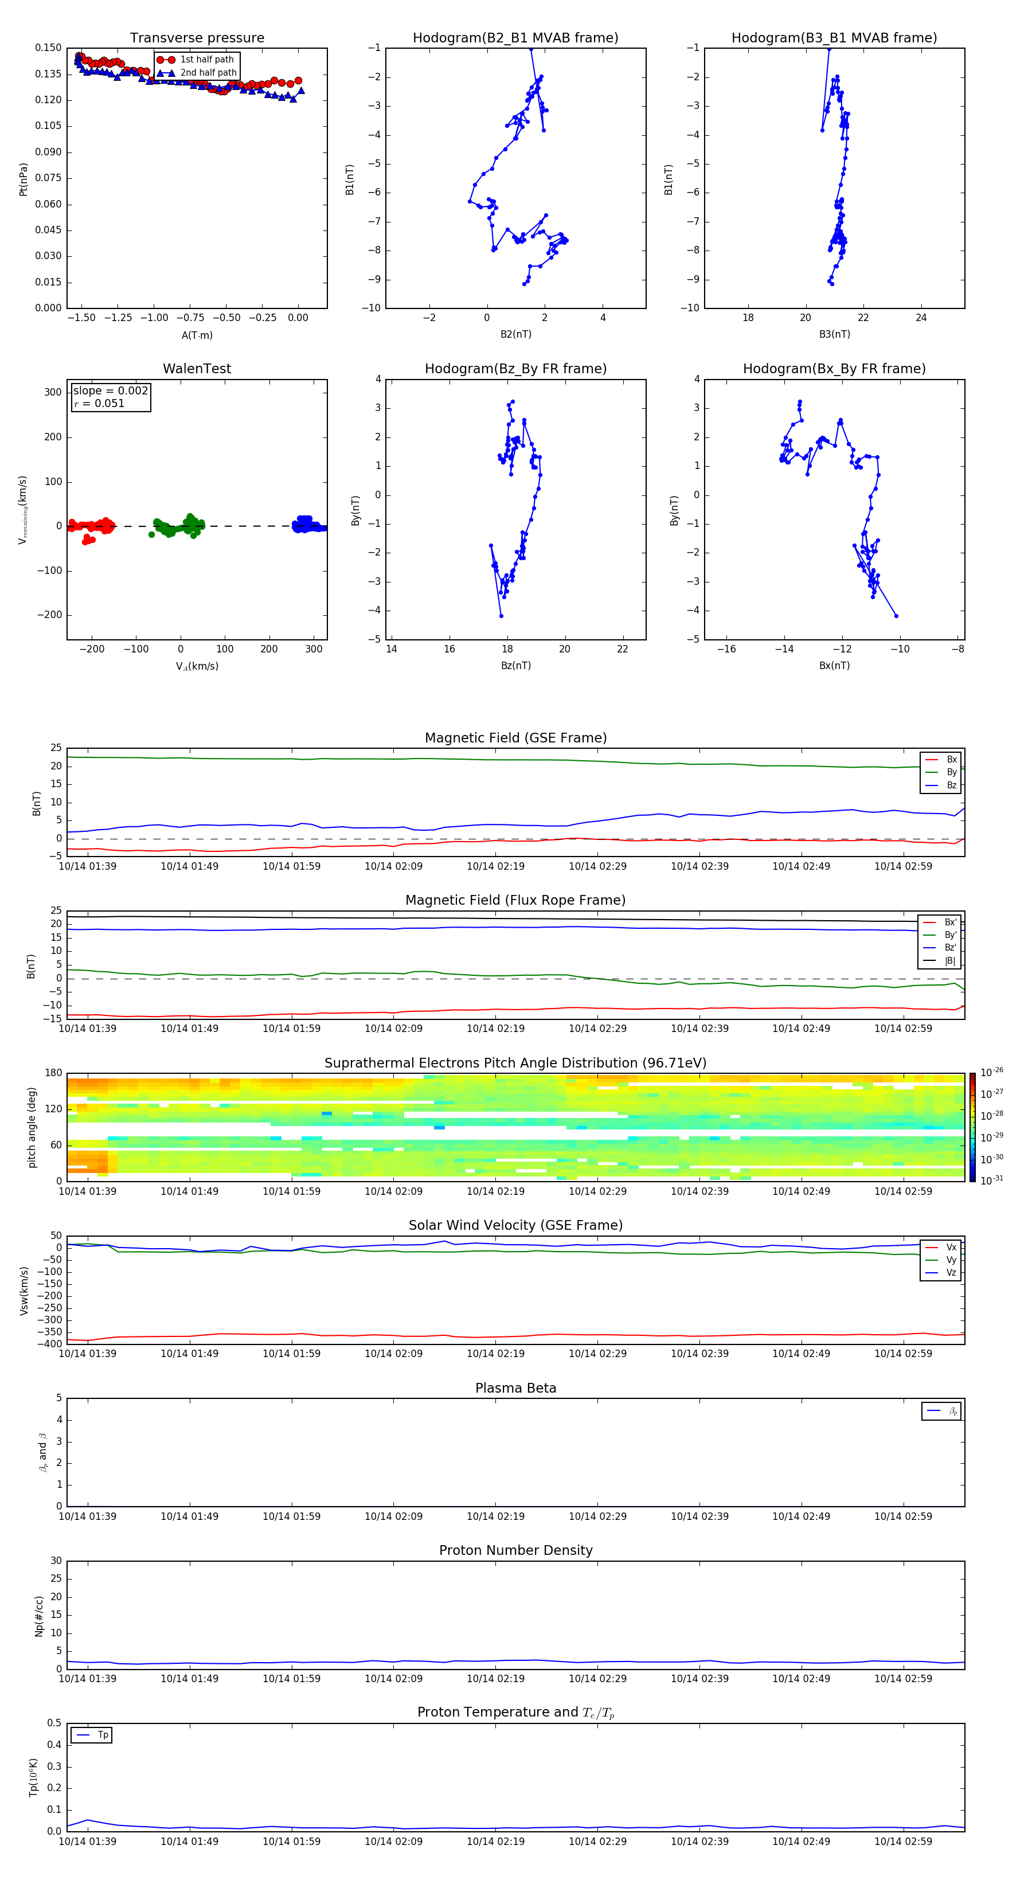This screenshot has height=1892, width=1032.
Task: Click 'Hodogram(B3_B1 MVAB frame)' title
Action: click(834, 38)
